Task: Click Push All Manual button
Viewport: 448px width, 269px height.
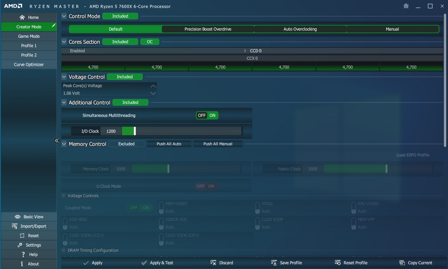Action: (218, 144)
